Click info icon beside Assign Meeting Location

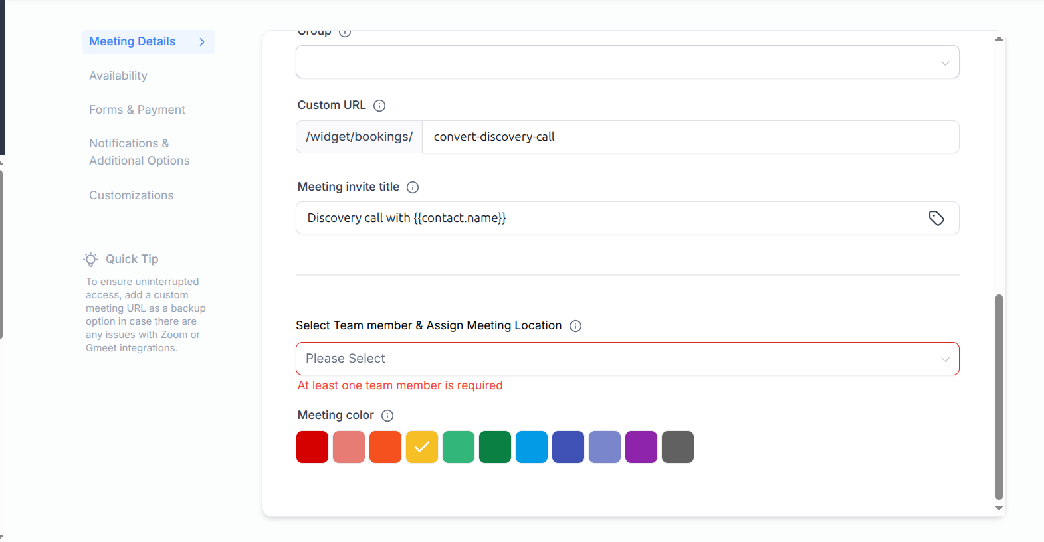(x=575, y=326)
